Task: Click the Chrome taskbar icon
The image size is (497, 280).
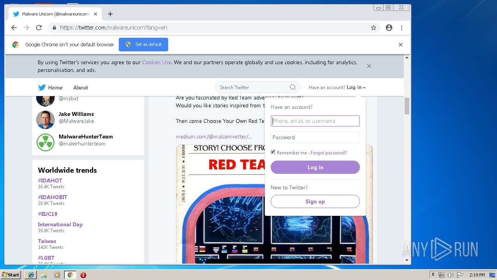Action: click(70, 275)
